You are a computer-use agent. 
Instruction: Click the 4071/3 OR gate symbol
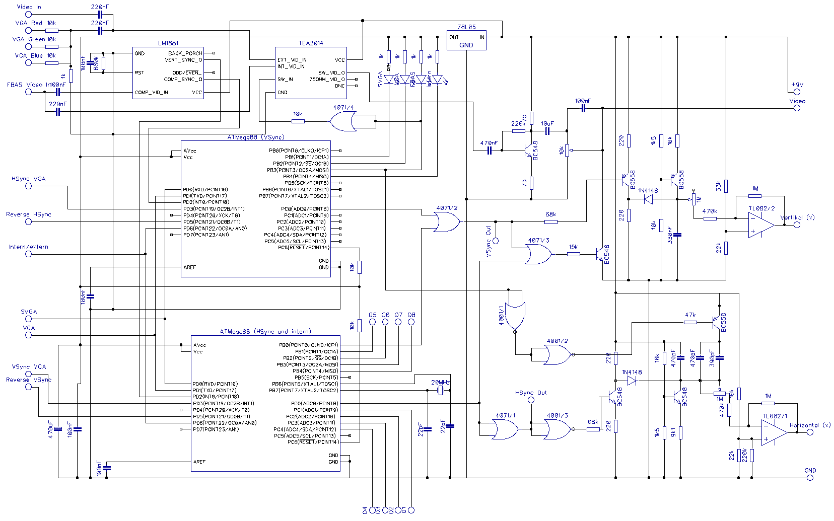(x=538, y=254)
